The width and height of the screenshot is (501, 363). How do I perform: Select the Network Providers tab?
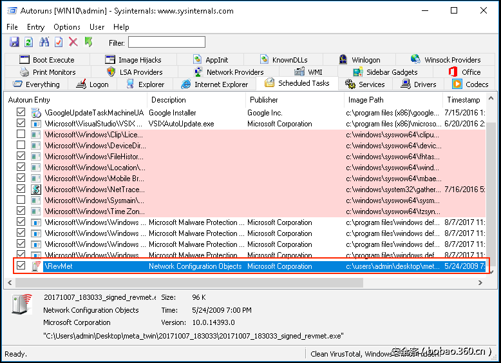229,72
